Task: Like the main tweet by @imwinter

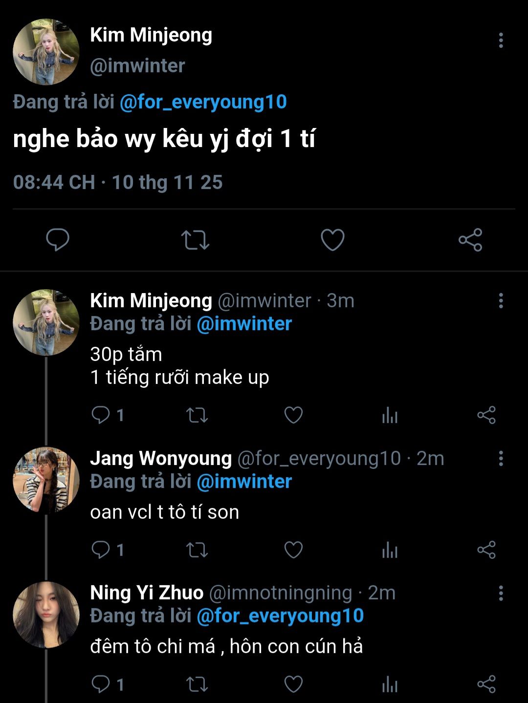Action: 332,240
